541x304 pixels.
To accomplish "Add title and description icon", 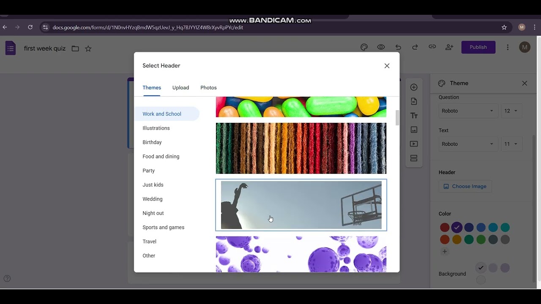I will pos(414,116).
